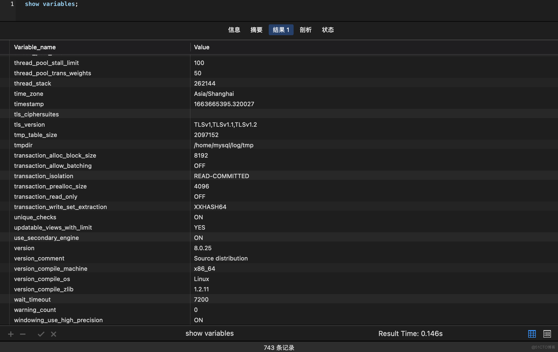This screenshot has height=352, width=558.
Task: Click the tmpdir variable name
Action: point(23,145)
